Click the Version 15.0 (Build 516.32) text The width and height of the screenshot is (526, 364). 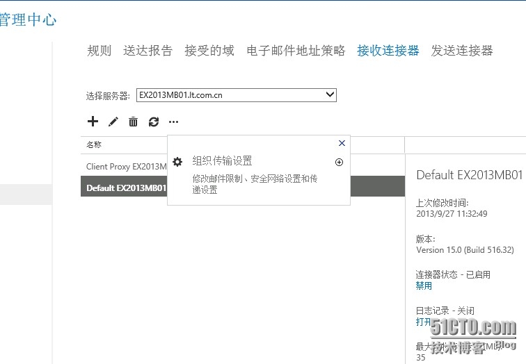point(465,250)
